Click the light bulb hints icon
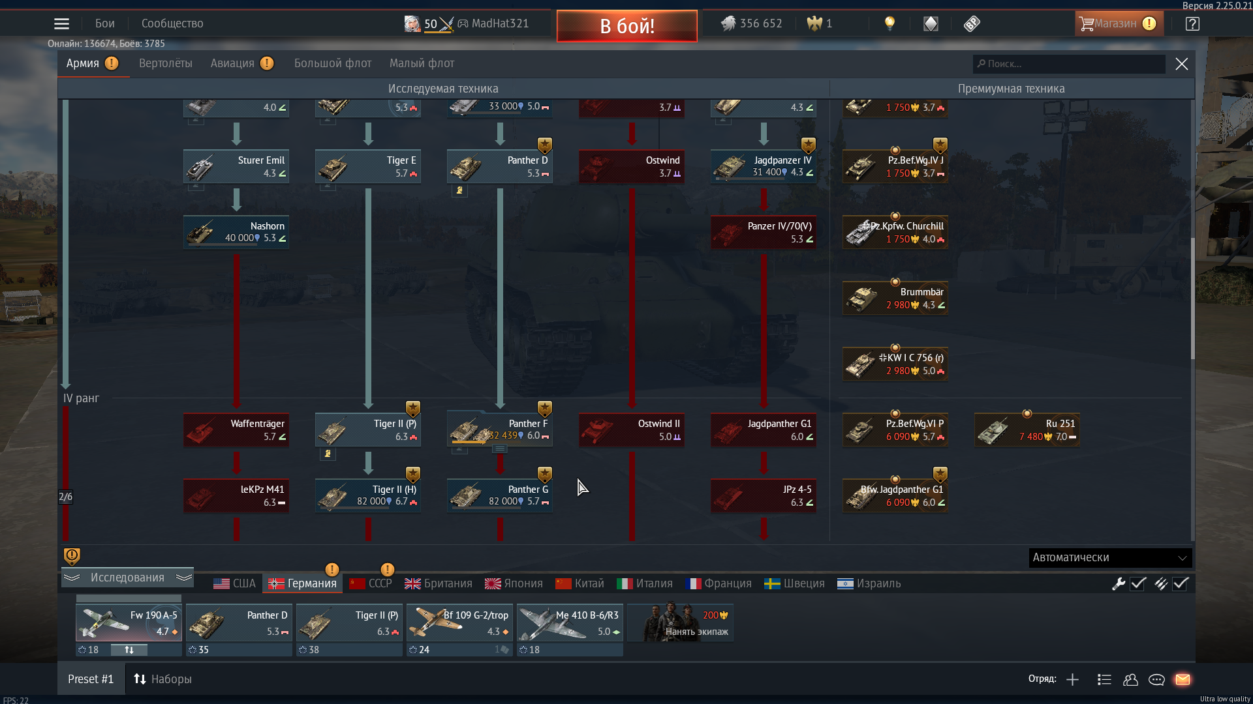Image resolution: width=1253 pixels, height=704 pixels. tap(889, 23)
